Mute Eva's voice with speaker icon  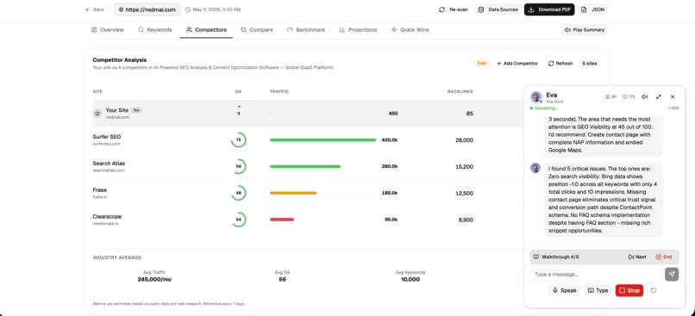tap(645, 96)
